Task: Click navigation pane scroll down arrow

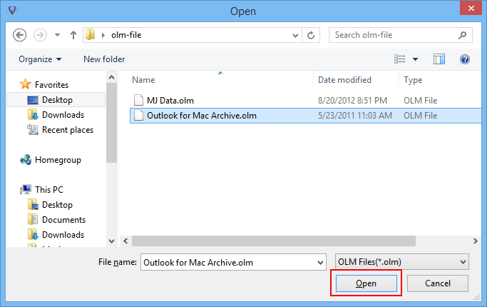Action: tap(111, 241)
